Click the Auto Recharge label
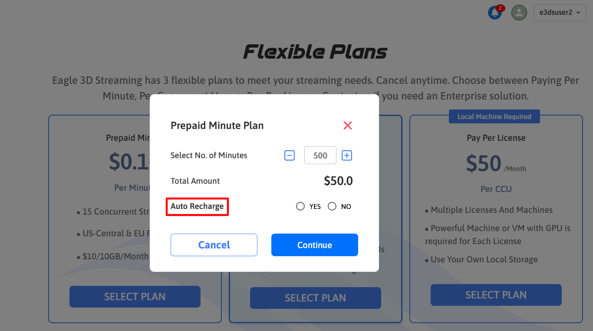The width and height of the screenshot is (593, 331). (x=197, y=206)
